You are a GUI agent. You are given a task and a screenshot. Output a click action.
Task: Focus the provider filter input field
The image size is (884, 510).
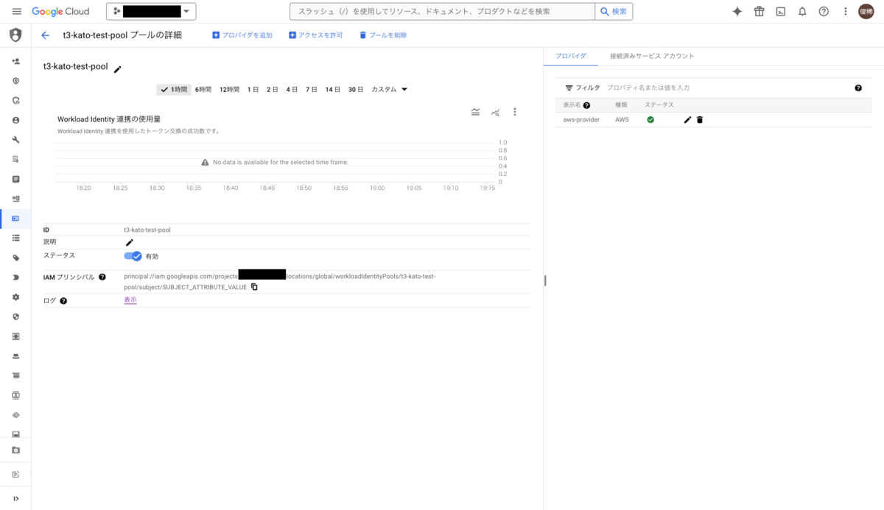click(x=726, y=88)
